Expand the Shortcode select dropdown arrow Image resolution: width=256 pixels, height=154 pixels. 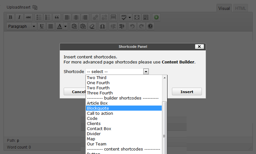(146, 71)
